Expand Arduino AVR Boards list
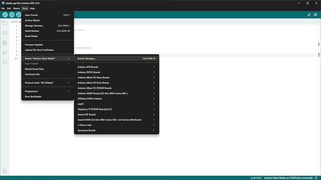 [117, 67]
